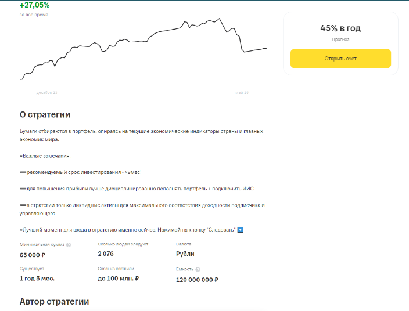The image size is (409, 311).
Task: Click the "120 000 000 ₽" capacity value
Action: coord(197,279)
